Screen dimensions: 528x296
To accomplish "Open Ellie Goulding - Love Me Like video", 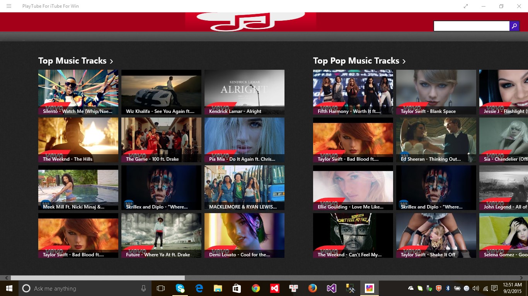I will (x=353, y=188).
